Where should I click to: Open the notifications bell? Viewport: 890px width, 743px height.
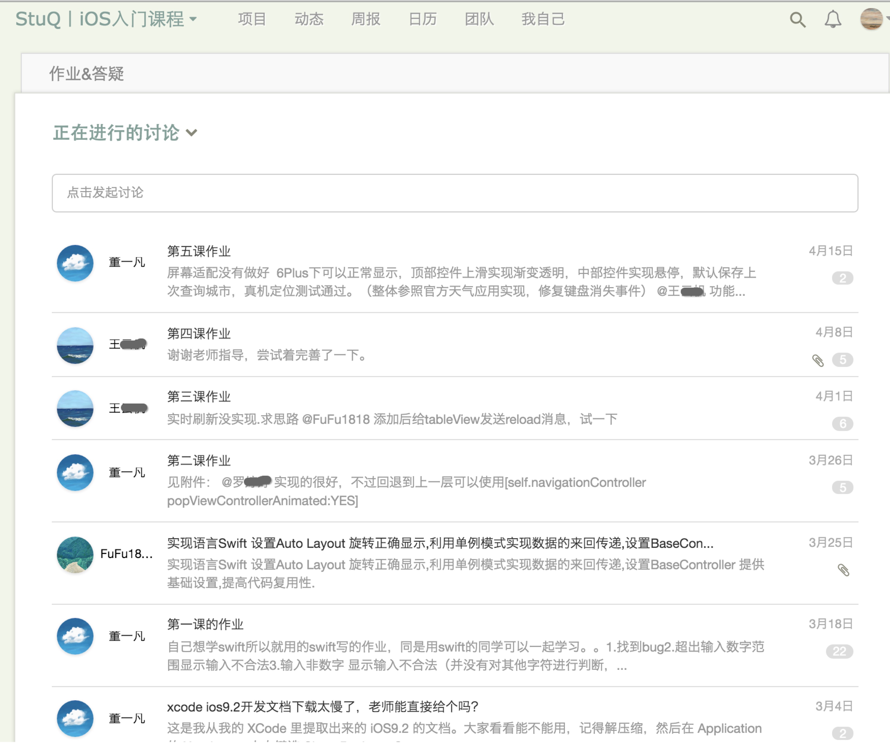click(833, 20)
